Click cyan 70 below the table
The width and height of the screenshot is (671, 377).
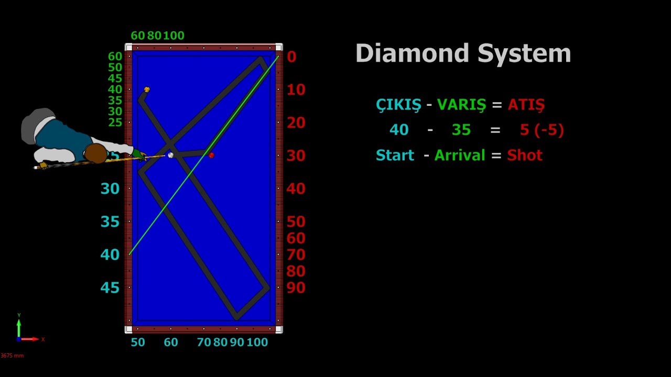point(204,342)
